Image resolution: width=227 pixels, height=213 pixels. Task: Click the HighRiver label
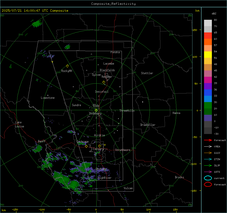tap(105, 178)
